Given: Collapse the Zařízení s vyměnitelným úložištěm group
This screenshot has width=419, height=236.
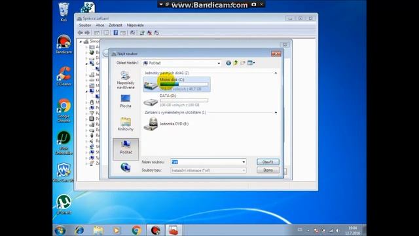Looking at the screenshot, I should pyautogui.click(x=276, y=112).
